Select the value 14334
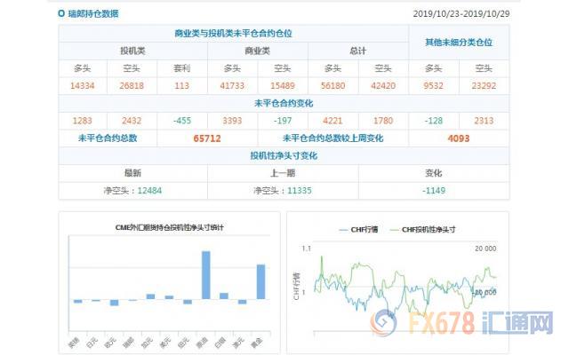The height and width of the screenshot is (355, 569). pyautogui.click(x=83, y=86)
